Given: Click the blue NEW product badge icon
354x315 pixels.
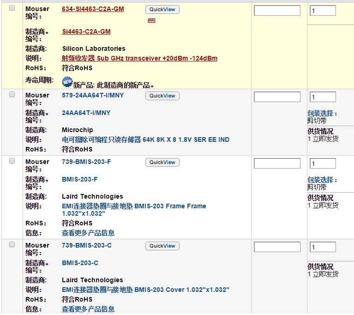Looking at the screenshot, I should point(67,82).
